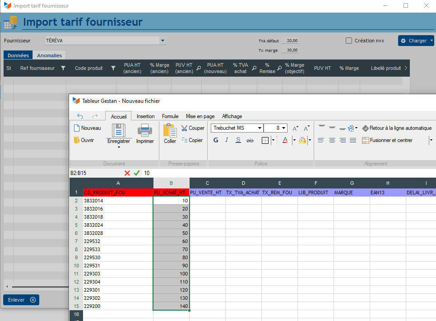The width and height of the screenshot is (436, 321).
Task: Click the Enregistrer save icon
Action: click(x=118, y=130)
